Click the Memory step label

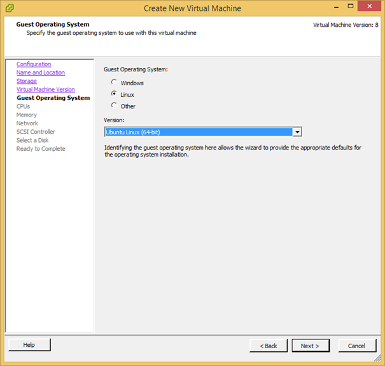(27, 115)
